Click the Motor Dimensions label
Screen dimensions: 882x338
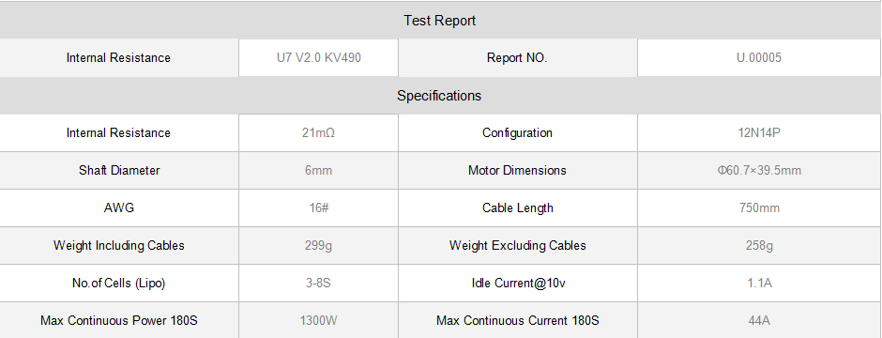(518, 170)
